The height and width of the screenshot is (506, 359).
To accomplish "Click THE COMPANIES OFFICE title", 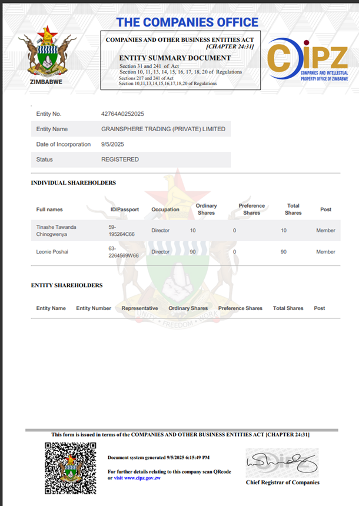I will 187,22.
